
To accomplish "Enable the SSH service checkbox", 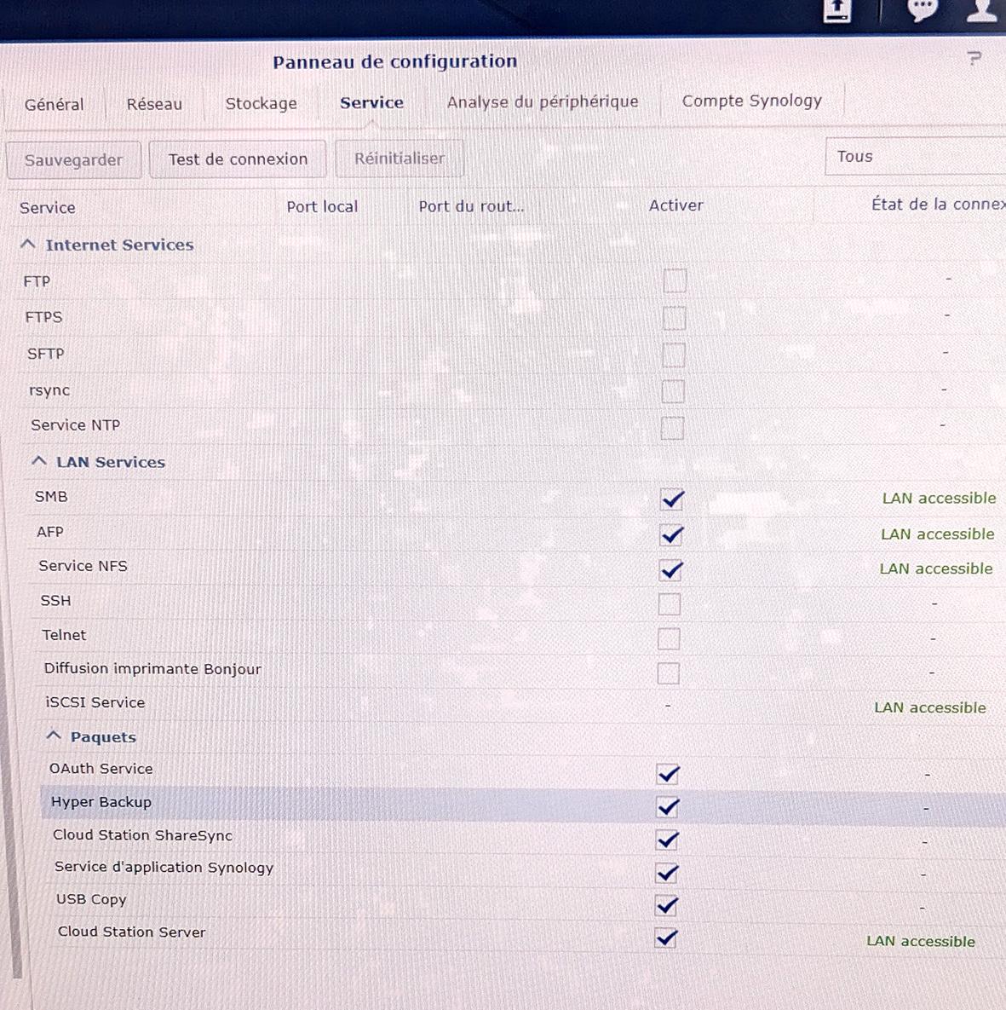I will 670,604.
